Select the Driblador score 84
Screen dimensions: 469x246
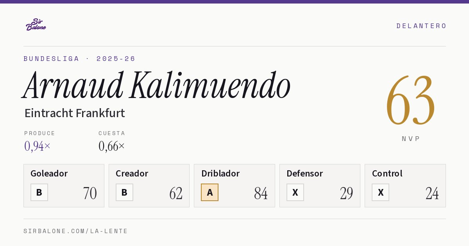[261, 193]
